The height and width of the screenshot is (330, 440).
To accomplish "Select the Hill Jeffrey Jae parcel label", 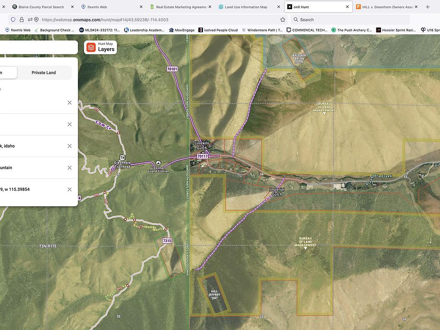I will (214, 295).
